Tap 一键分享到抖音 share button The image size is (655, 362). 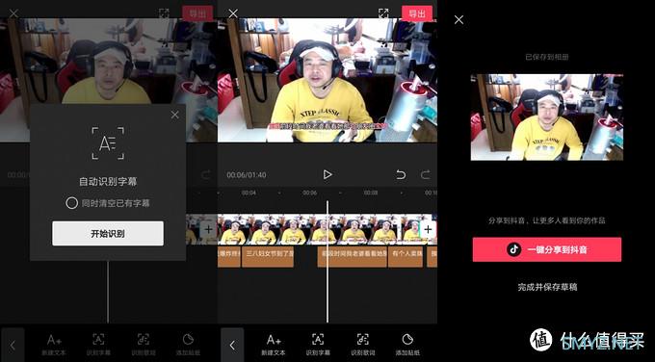[x=547, y=249]
